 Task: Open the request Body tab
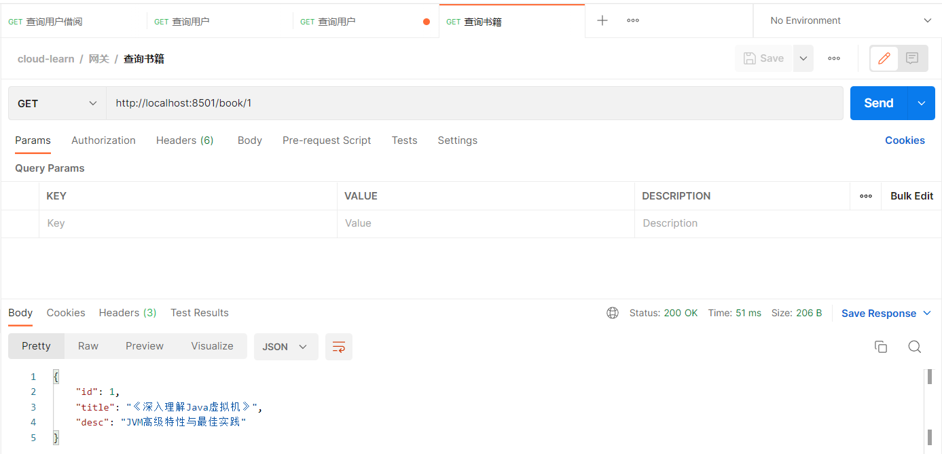pyautogui.click(x=250, y=140)
